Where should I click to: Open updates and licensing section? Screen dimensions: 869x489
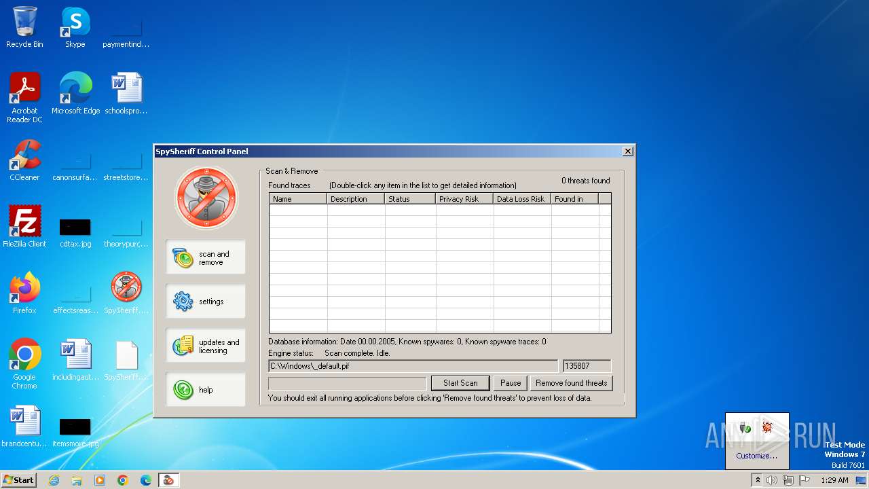pos(206,346)
